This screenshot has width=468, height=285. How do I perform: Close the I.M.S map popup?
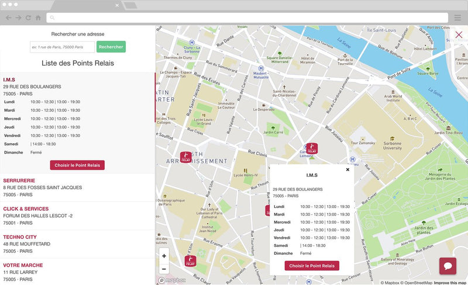(x=347, y=169)
